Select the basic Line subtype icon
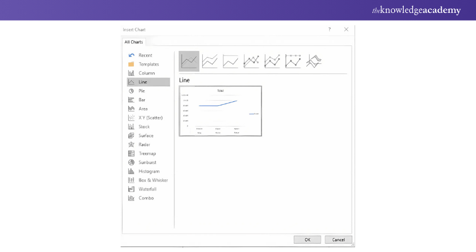The width and height of the screenshot is (476, 252). point(189,61)
